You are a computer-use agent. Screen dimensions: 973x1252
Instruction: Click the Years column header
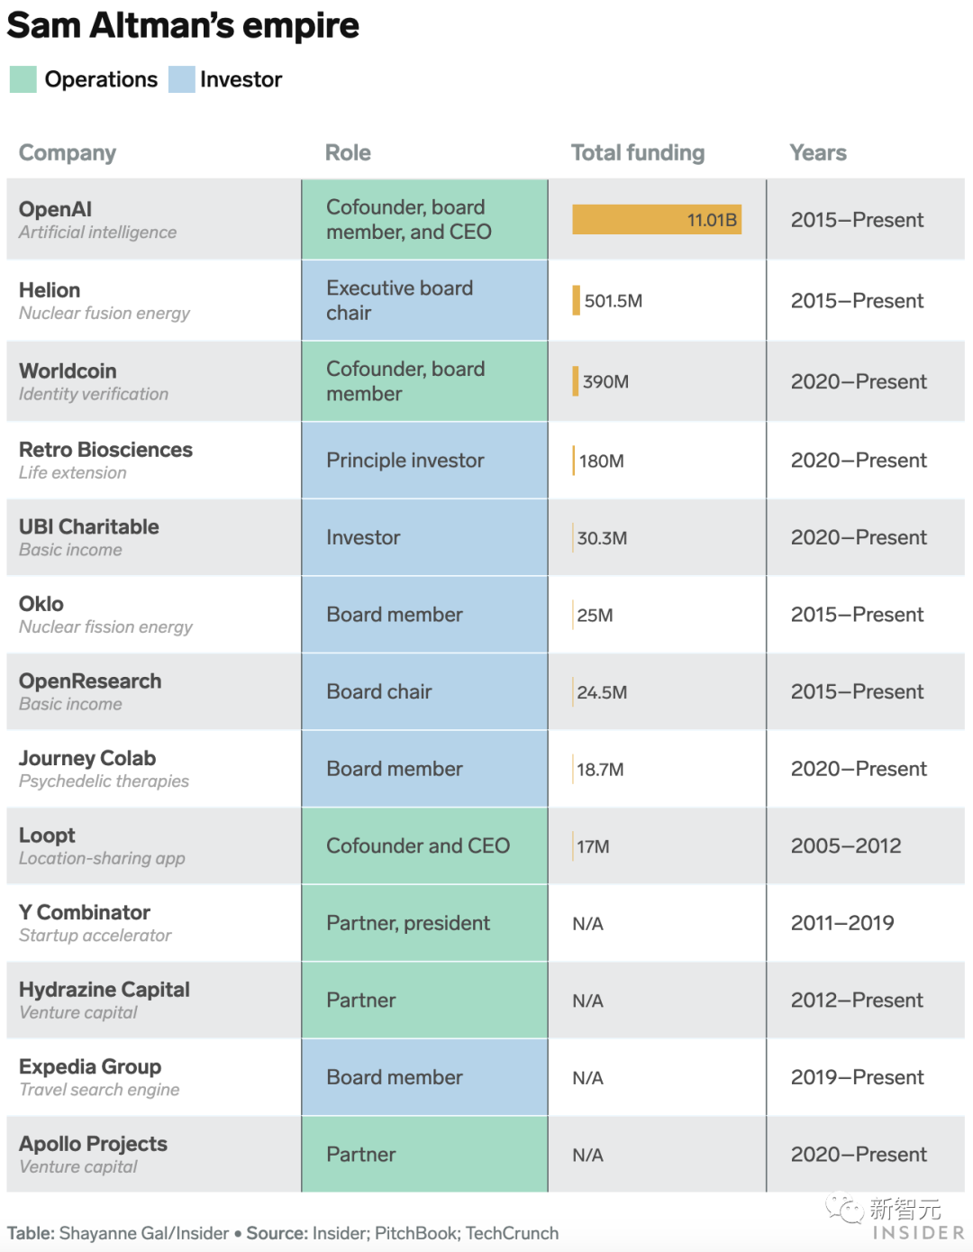pos(818,153)
